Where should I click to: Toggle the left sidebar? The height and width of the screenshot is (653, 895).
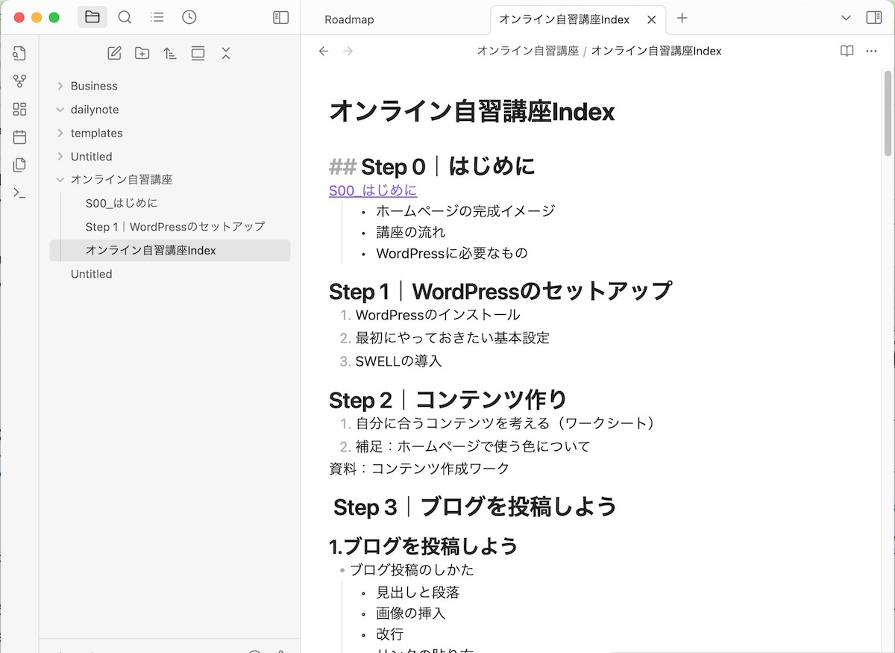[280, 17]
